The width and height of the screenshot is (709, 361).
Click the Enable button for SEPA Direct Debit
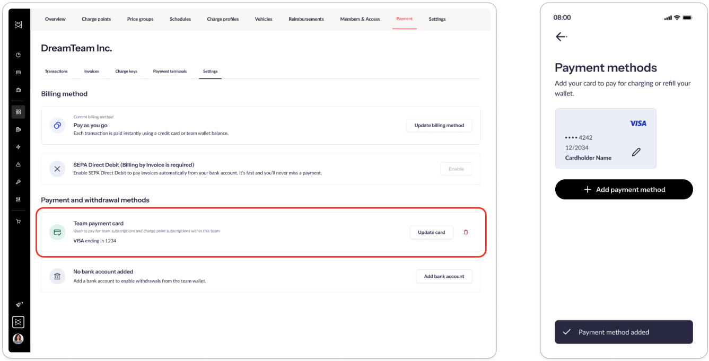click(456, 169)
